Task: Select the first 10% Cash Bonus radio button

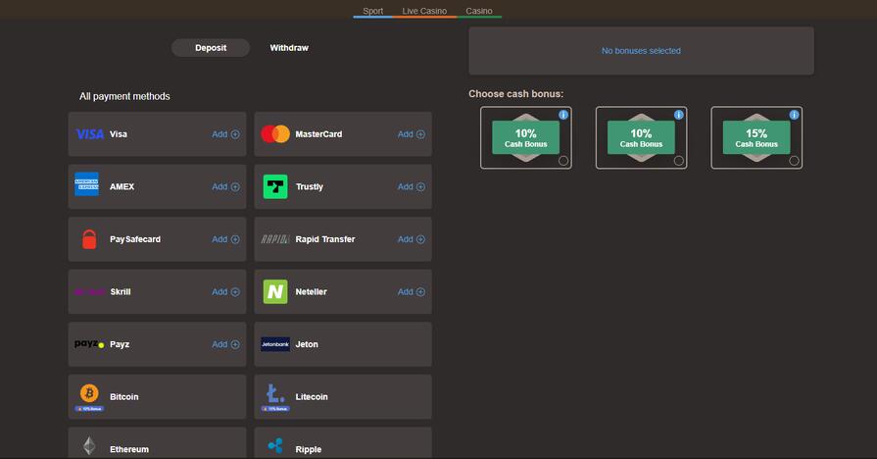Action: tap(563, 161)
